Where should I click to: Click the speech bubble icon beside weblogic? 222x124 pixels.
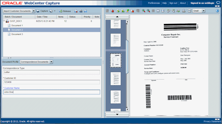[218, 3]
